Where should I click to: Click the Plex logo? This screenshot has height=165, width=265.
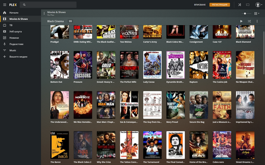pyautogui.click(x=13, y=5)
